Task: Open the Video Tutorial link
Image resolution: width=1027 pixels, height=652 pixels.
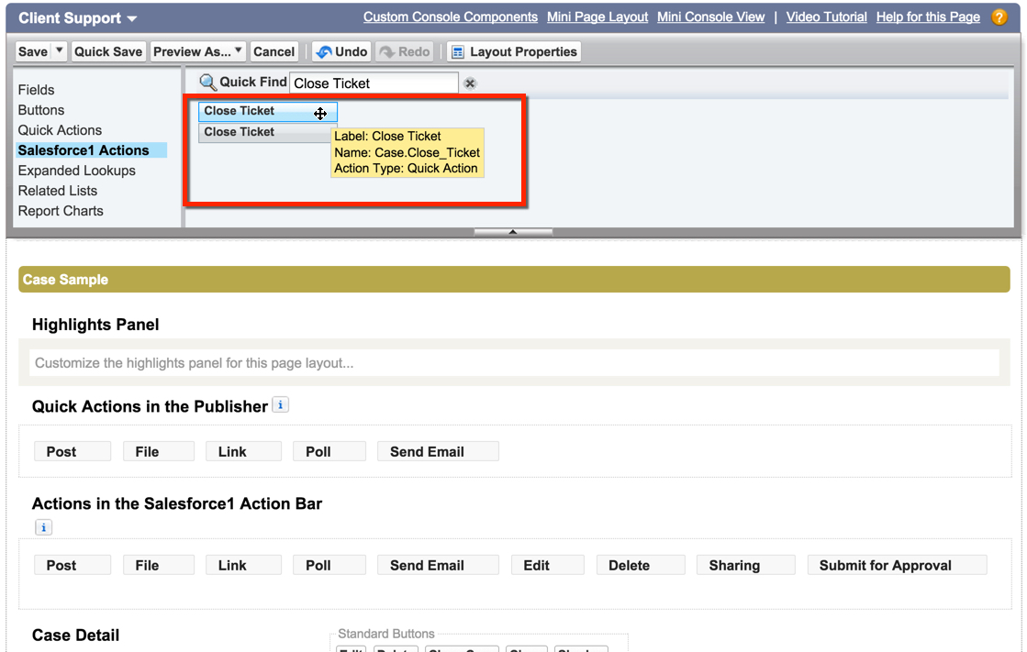Action: pyautogui.click(x=826, y=17)
